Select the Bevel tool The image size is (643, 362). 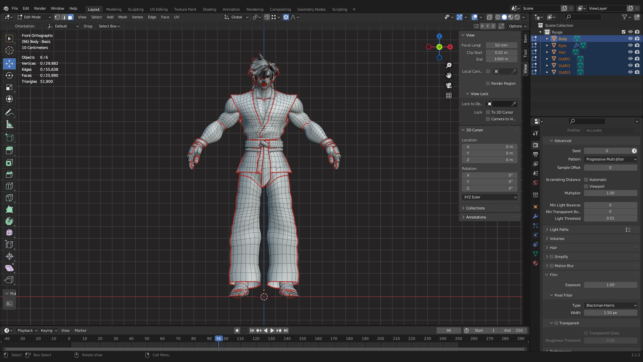coord(9,174)
